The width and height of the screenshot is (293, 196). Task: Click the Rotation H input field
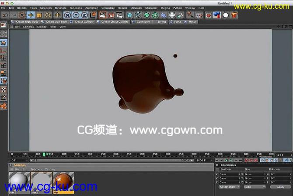click(281, 174)
